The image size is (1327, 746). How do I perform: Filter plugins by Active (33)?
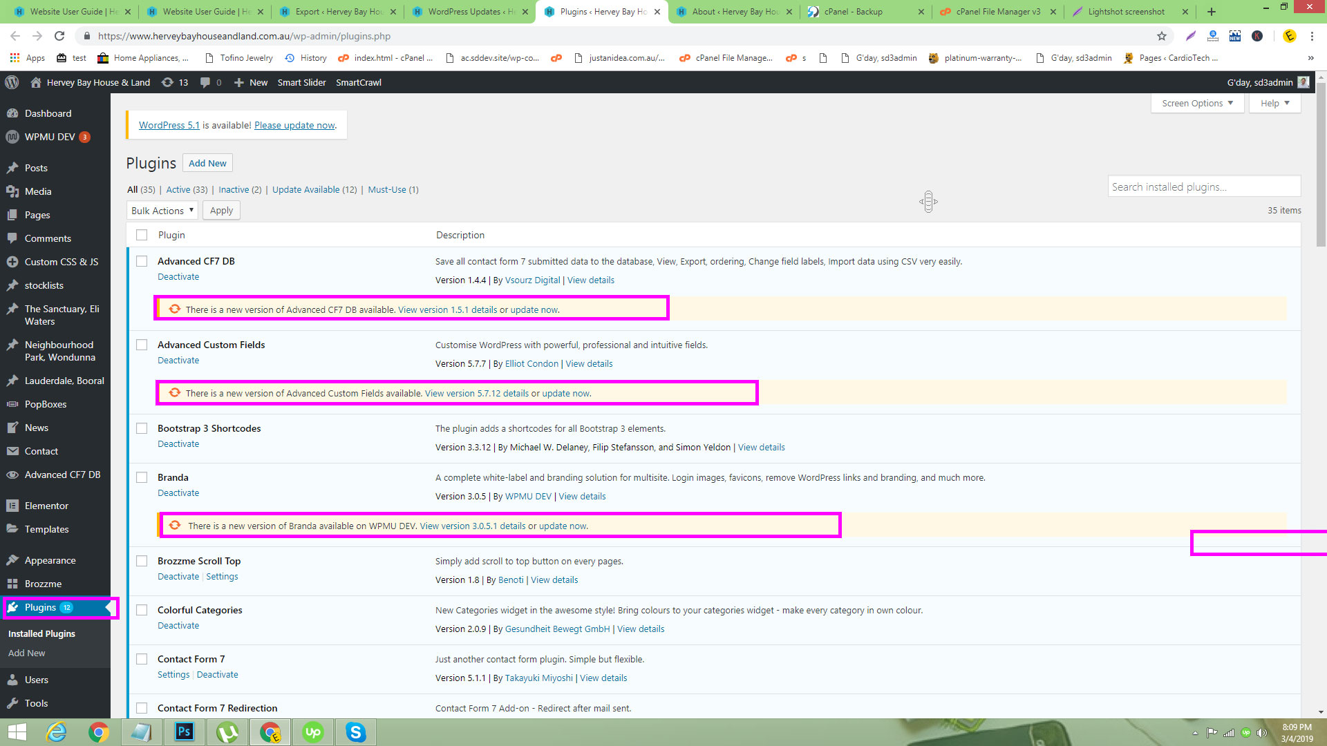tap(186, 189)
